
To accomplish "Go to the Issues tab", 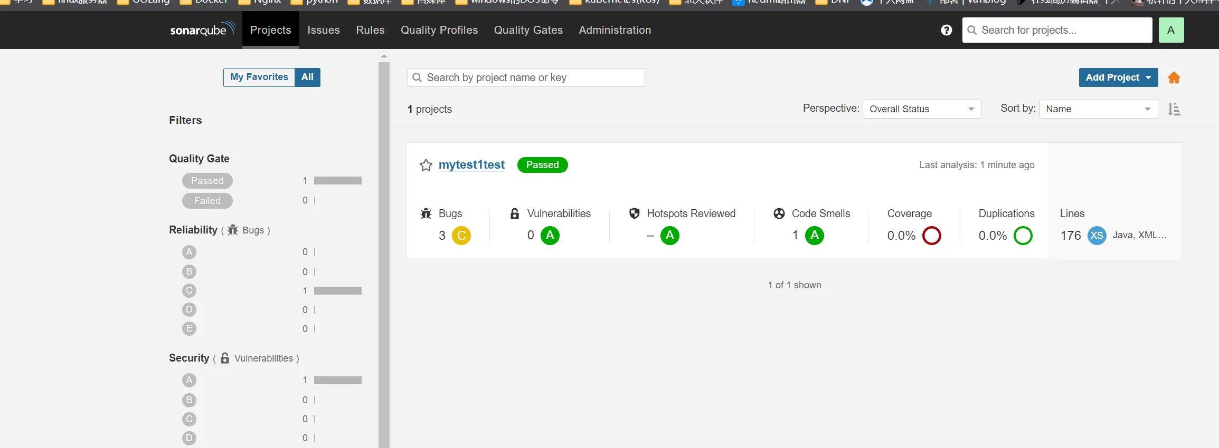I will click(x=323, y=30).
